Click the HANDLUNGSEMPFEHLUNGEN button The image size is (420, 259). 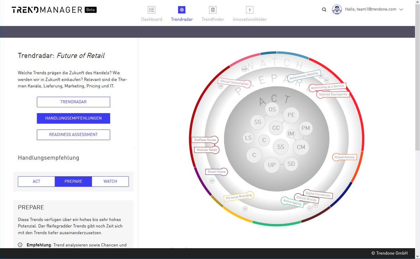coord(73,118)
